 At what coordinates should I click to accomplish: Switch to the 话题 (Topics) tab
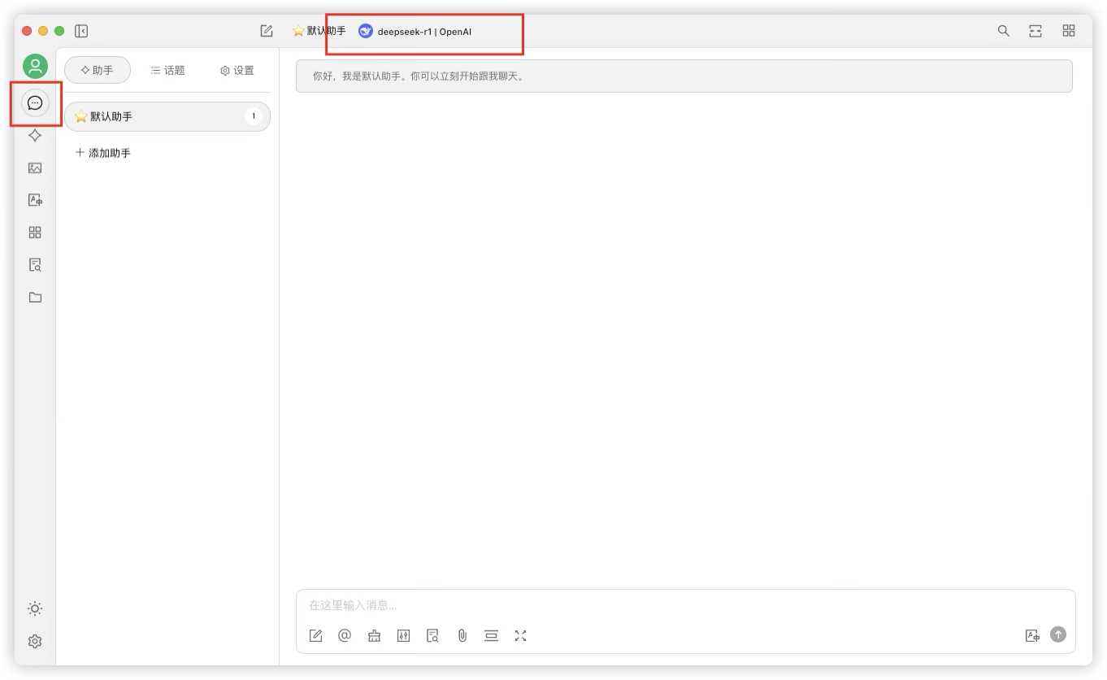coord(167,70)
